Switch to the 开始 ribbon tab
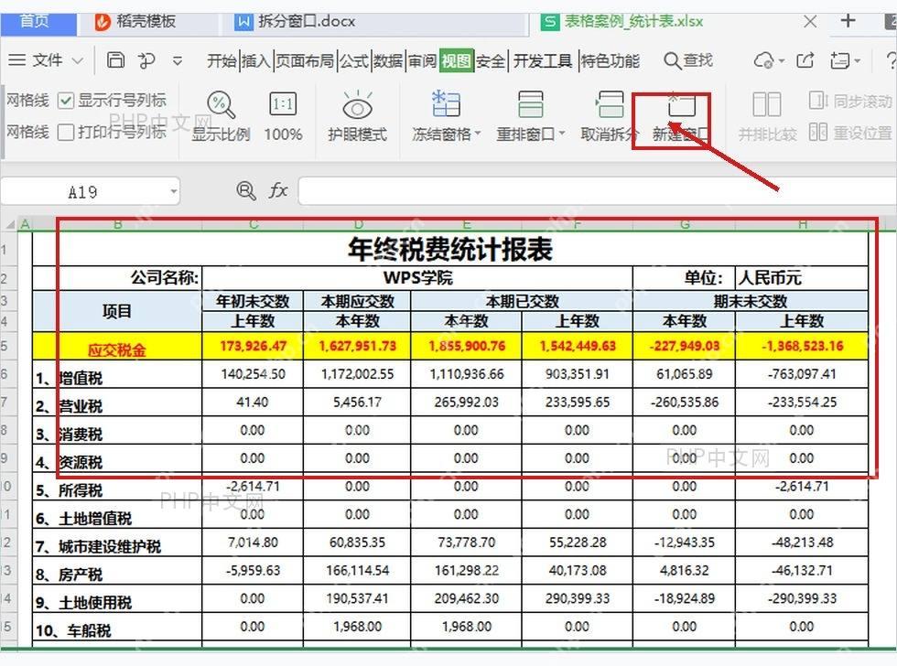897x666 pixels. (x=222, y=60)
